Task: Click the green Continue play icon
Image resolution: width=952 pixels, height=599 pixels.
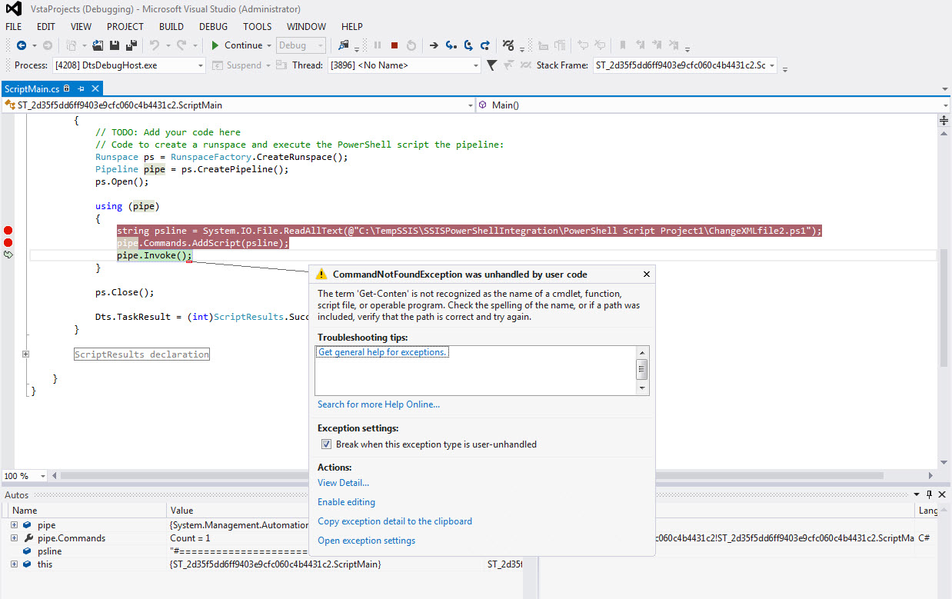Action: 215,45
